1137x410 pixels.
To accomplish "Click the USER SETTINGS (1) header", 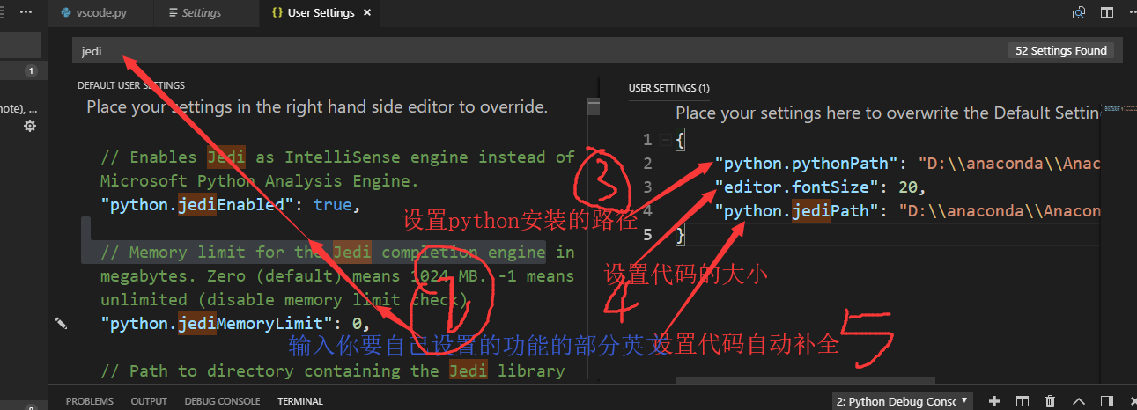I will click(668, 88).
